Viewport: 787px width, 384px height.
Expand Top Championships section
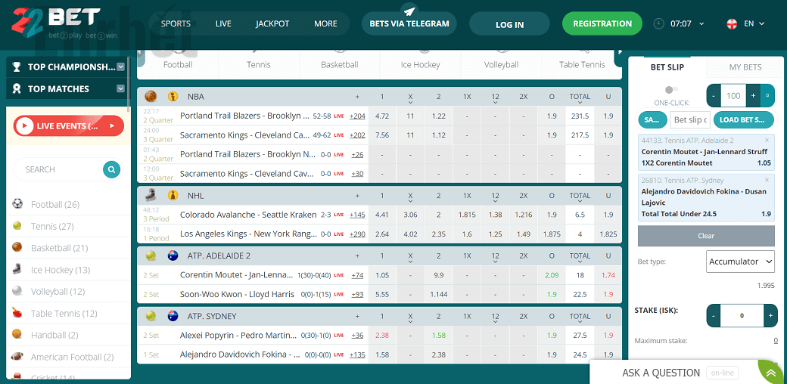(x=120, y=67)
